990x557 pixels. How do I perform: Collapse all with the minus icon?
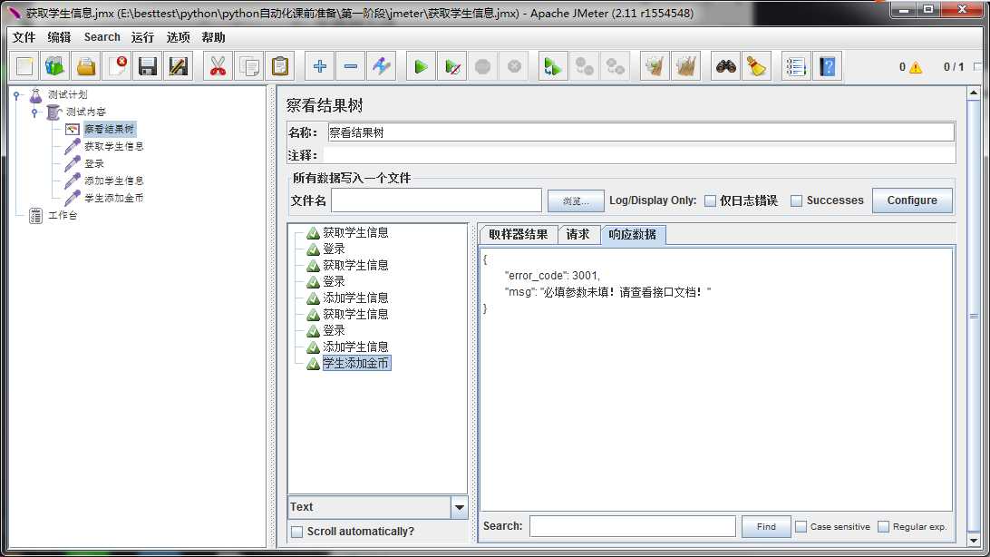[x=351, y=66]
